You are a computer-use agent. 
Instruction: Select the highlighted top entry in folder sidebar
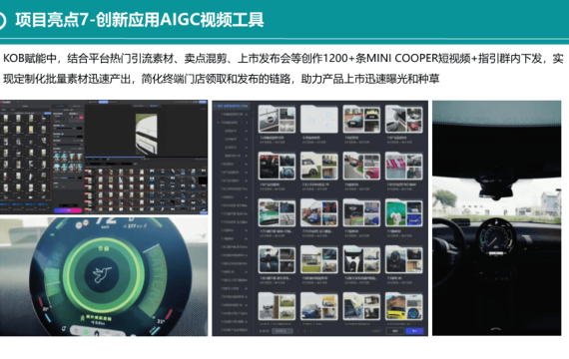(232, 106)
